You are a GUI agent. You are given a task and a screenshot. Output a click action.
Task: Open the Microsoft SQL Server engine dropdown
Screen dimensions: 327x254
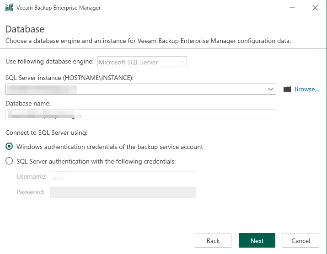tap(142, 62)
